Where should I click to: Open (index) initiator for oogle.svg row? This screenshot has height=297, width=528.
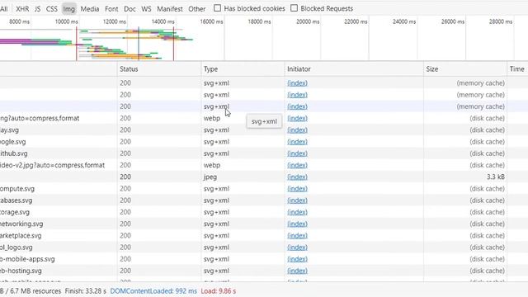[297, 142]
